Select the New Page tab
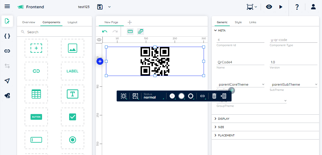Viewport: 322px width, 155px height. [111, 22]
